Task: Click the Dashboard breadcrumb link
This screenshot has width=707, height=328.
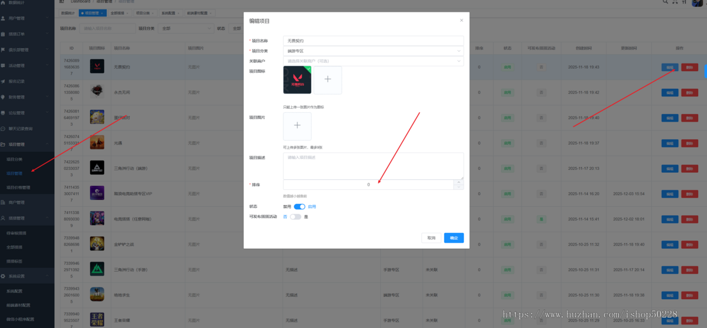Action: (80, 2)
